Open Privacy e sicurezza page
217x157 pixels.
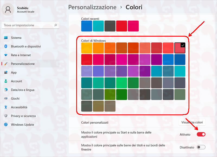coord(30,116)
